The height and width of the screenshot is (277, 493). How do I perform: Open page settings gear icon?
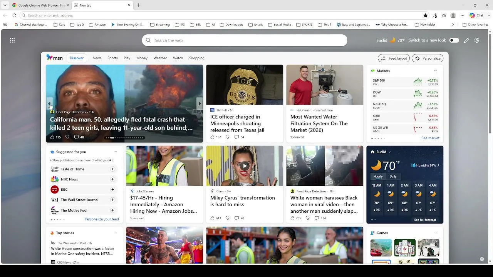coord(477,40)
